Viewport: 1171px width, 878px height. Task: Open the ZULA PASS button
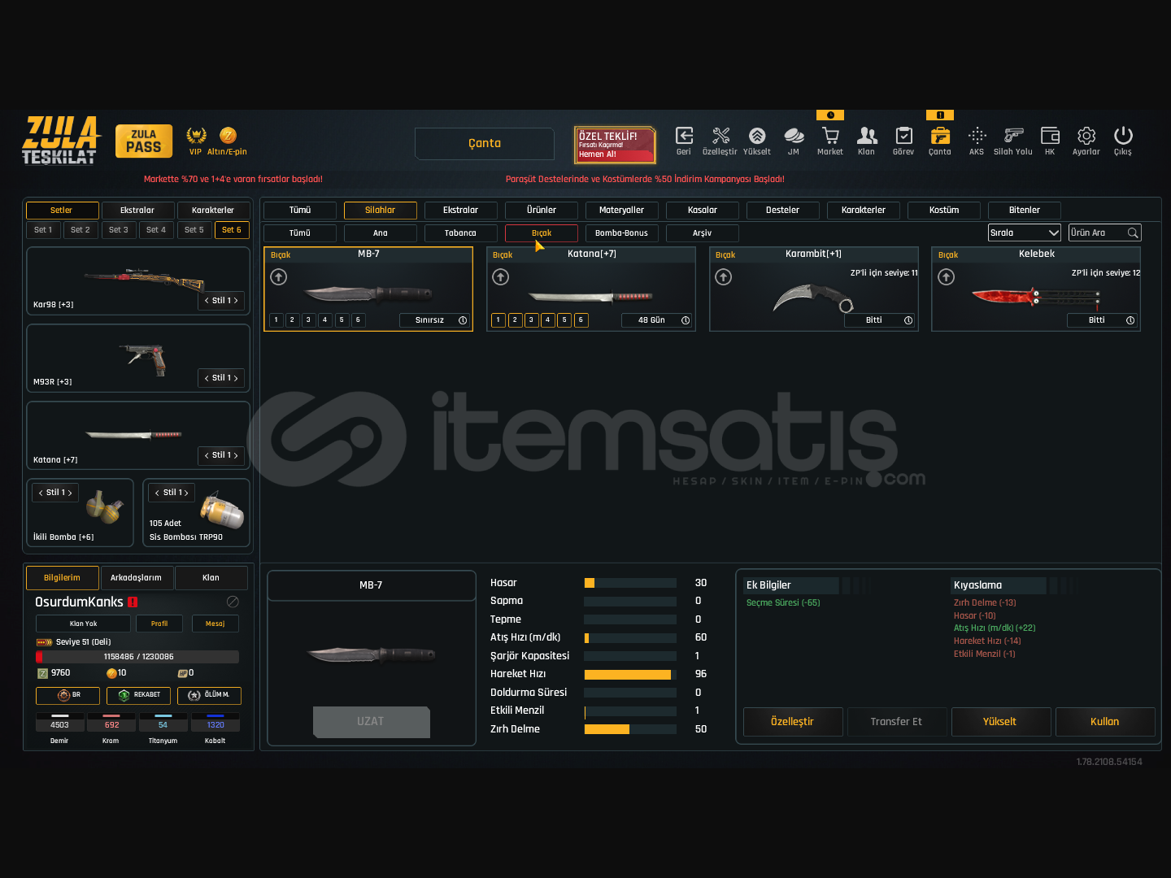coord(144,141)
